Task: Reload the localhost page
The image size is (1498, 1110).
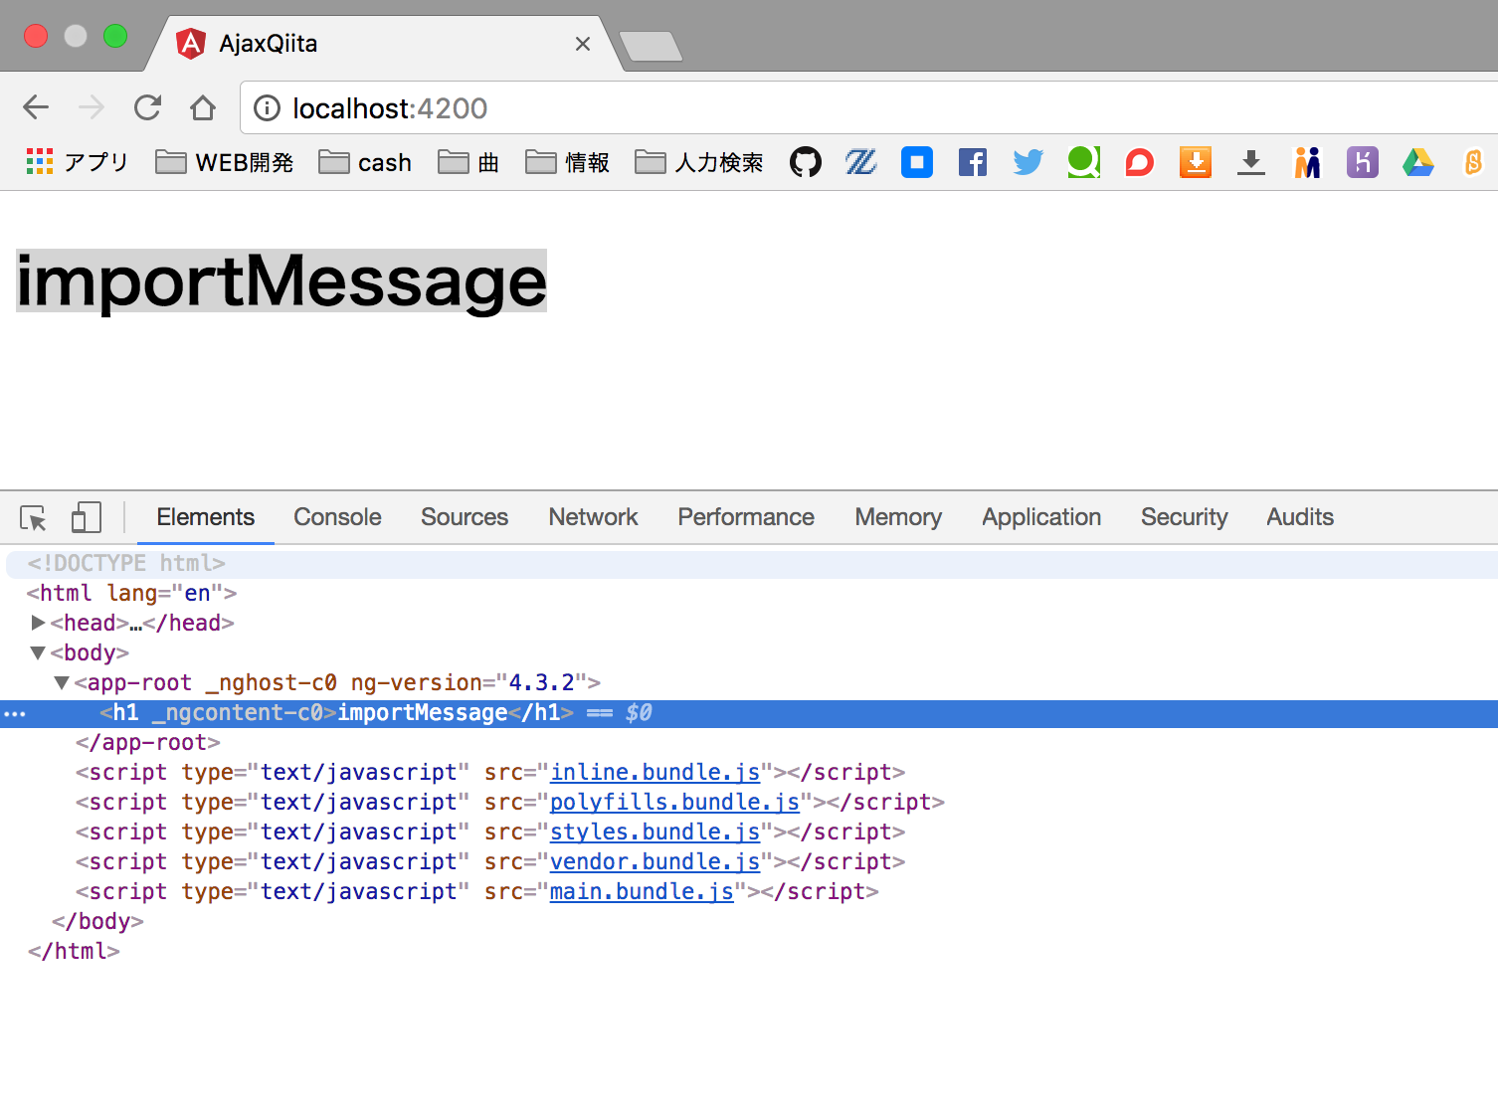Action: point(147,107)
